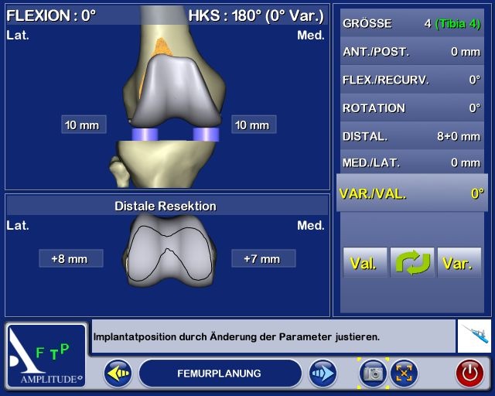
Task: Open the instrument icon beside the message bar
Action: point(474,336)
